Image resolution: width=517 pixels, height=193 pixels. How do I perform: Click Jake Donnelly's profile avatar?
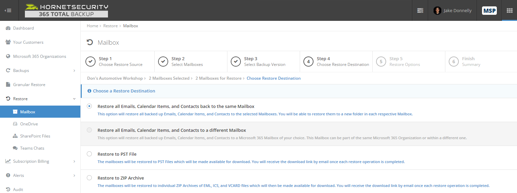pyautogui.click(x=437, y=11)
